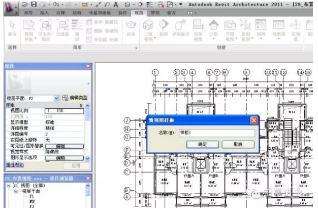
Task: Open the 属性帮助 link
Action: click(x=15, y=165)
